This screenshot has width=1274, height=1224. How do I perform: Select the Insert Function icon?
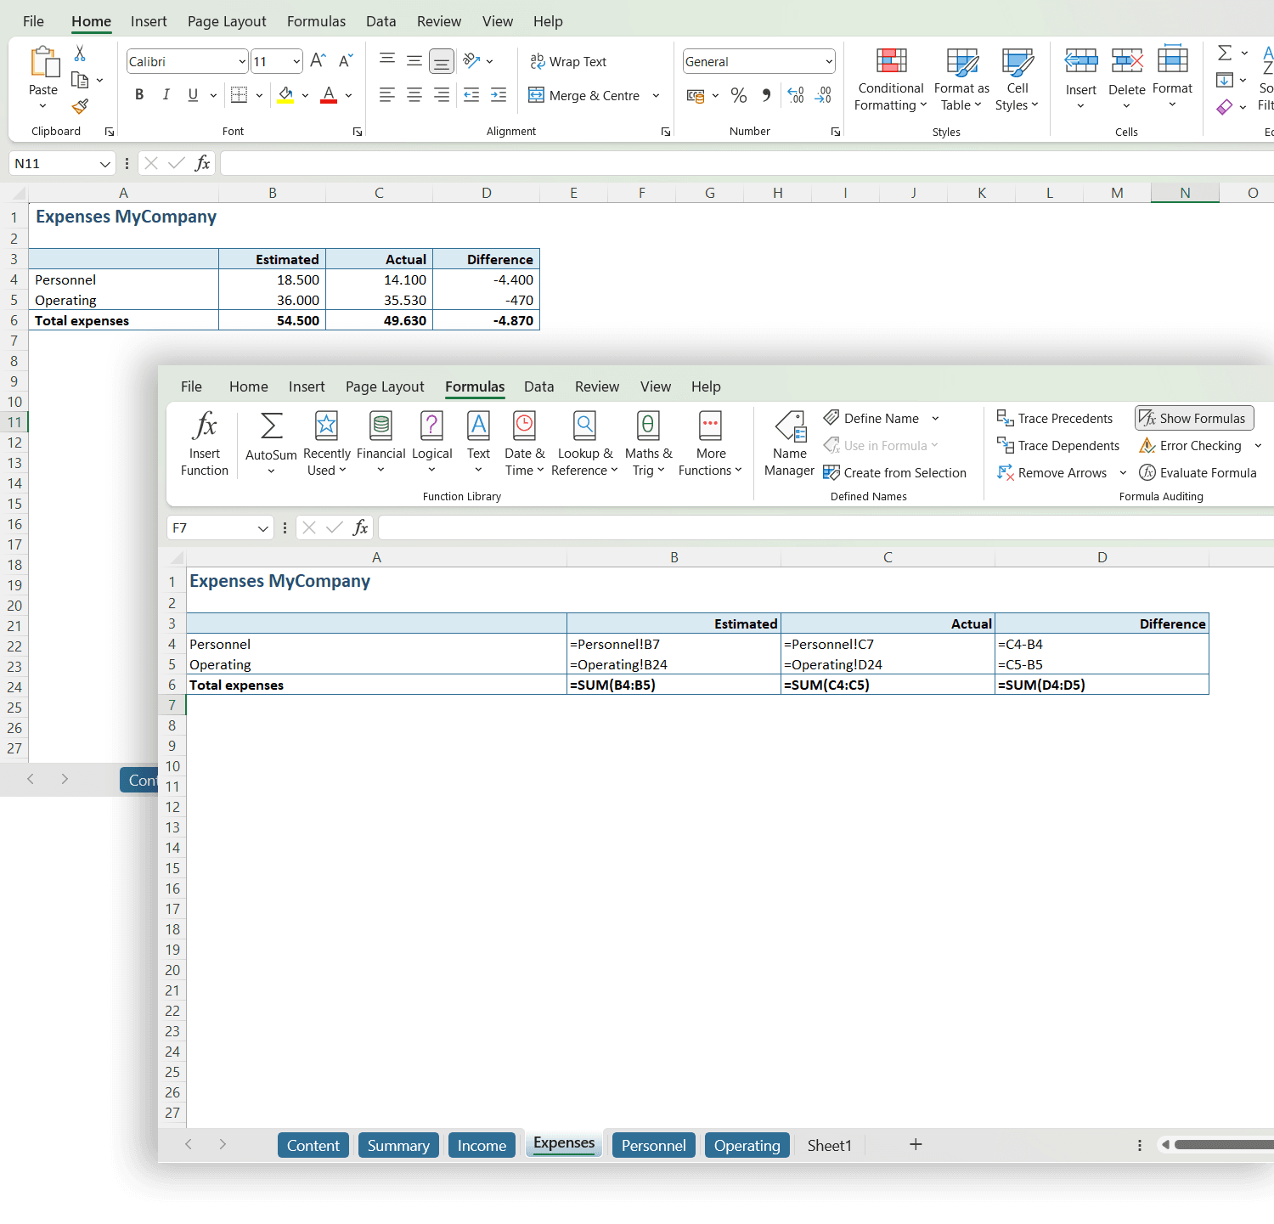coord(204,442)
